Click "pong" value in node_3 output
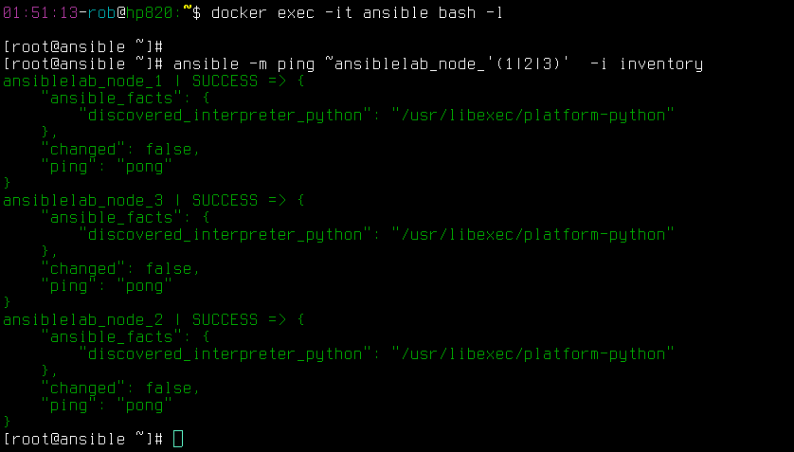 pyautogui.click(x=145, y=286)
